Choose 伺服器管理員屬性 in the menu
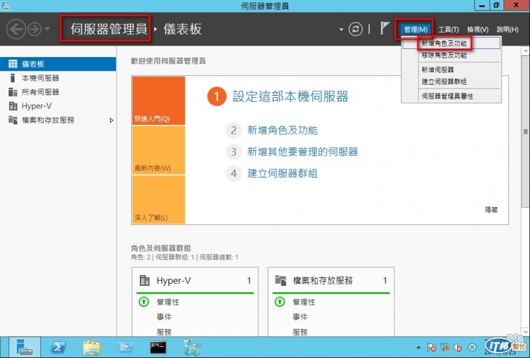530x358 pixels. 451,96
